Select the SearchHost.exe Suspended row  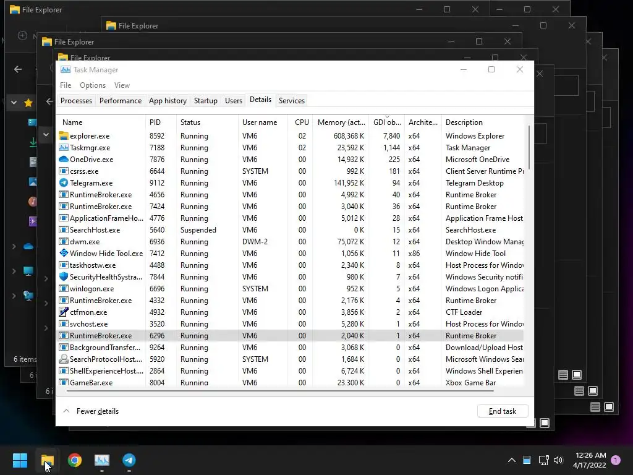coord(291,230)
